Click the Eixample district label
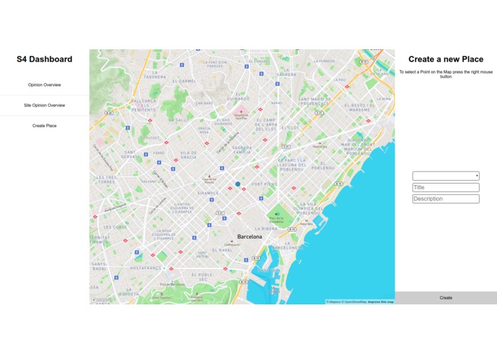The height and width of the screenshot is (353, 497). pos(208,193)
